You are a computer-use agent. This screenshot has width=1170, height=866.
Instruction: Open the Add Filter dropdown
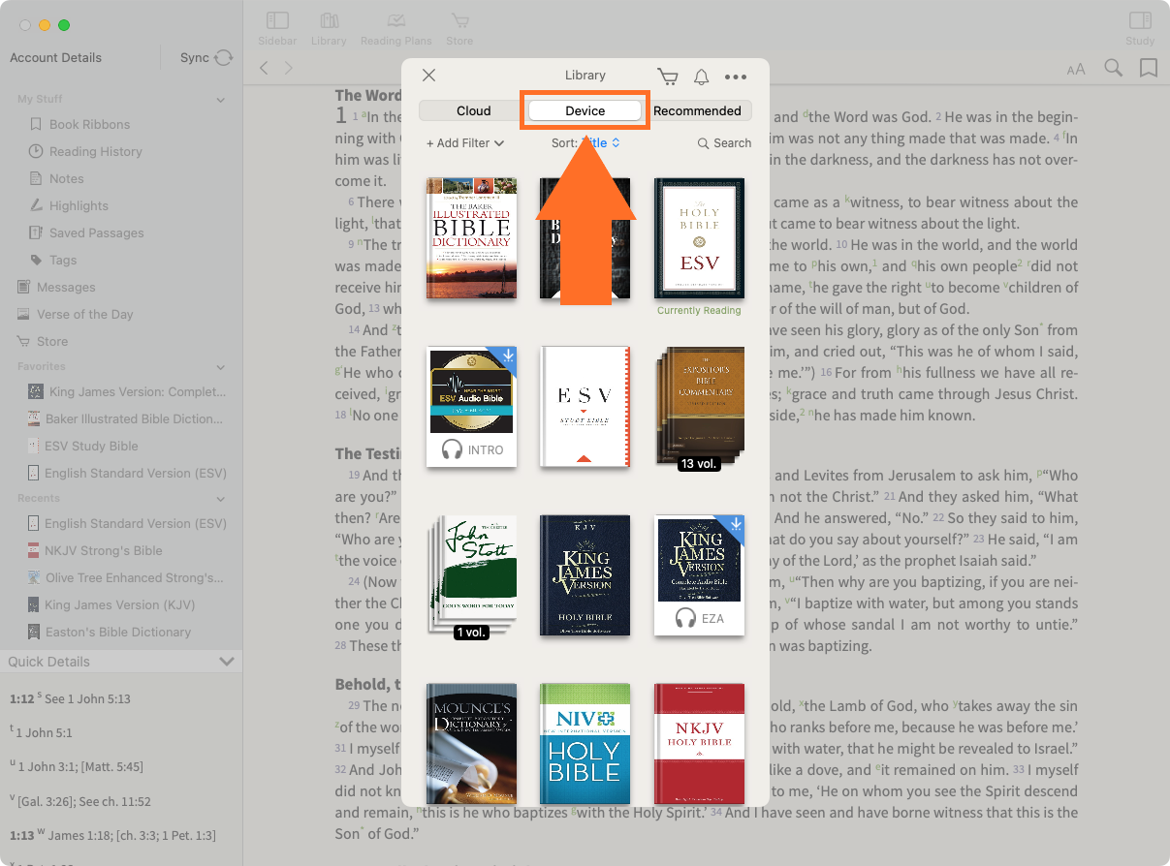click(465, 143)
